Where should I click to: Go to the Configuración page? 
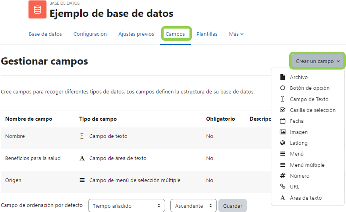pyautogui.click(x=90, y=34)
